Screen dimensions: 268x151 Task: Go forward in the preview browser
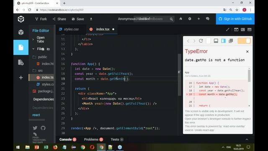[x=194, y=41]
